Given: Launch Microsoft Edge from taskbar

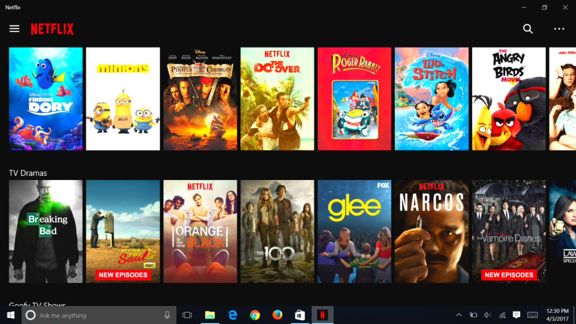Looking at the screenshot, I should 233,315.
